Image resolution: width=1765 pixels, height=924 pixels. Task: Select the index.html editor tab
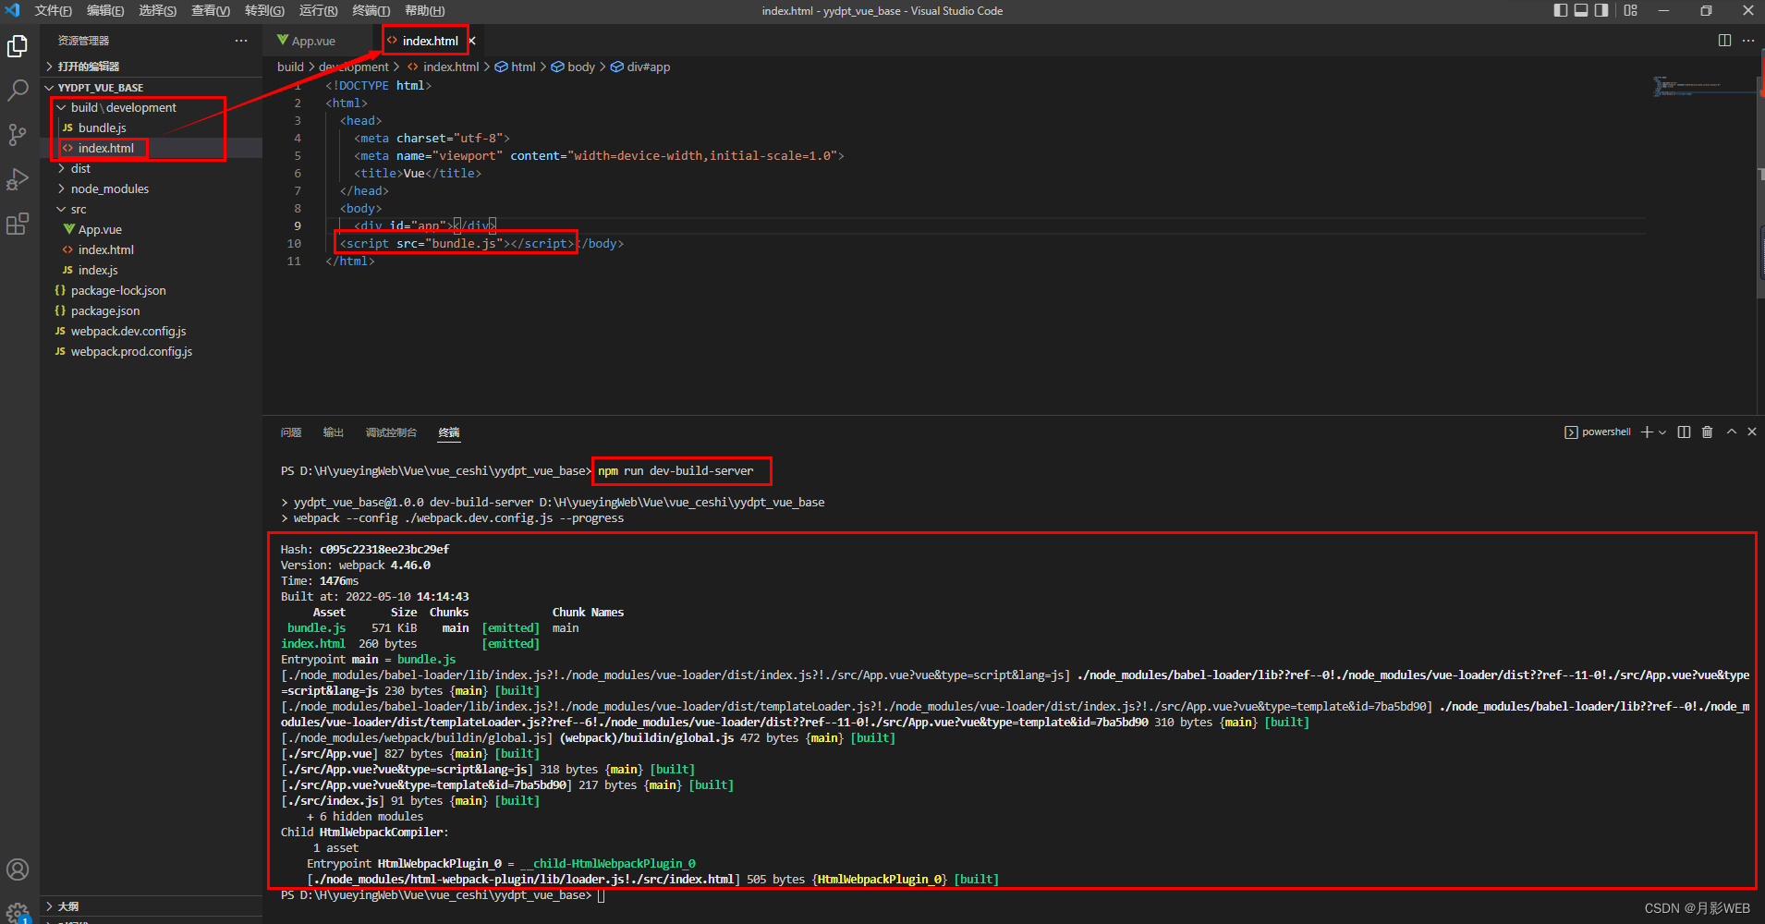click(x=430, y=41)
